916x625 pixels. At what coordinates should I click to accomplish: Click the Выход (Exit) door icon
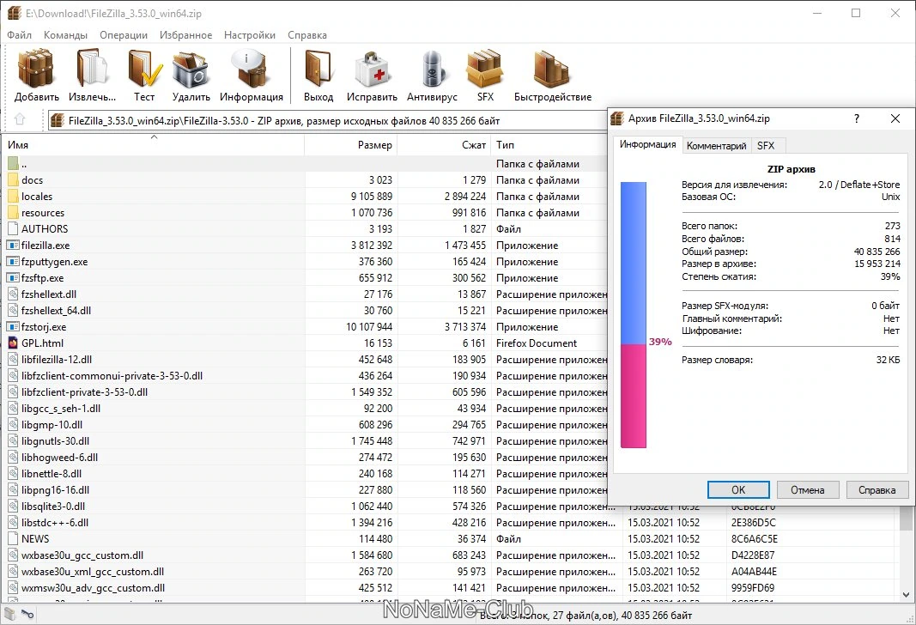click(318, 69)
